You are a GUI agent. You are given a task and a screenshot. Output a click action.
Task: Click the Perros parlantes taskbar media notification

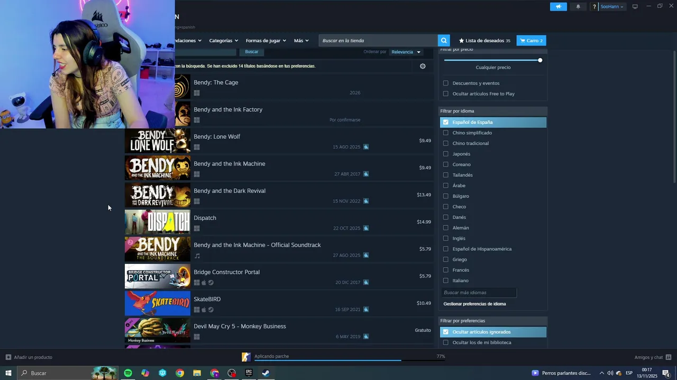(x=562, y=373)
